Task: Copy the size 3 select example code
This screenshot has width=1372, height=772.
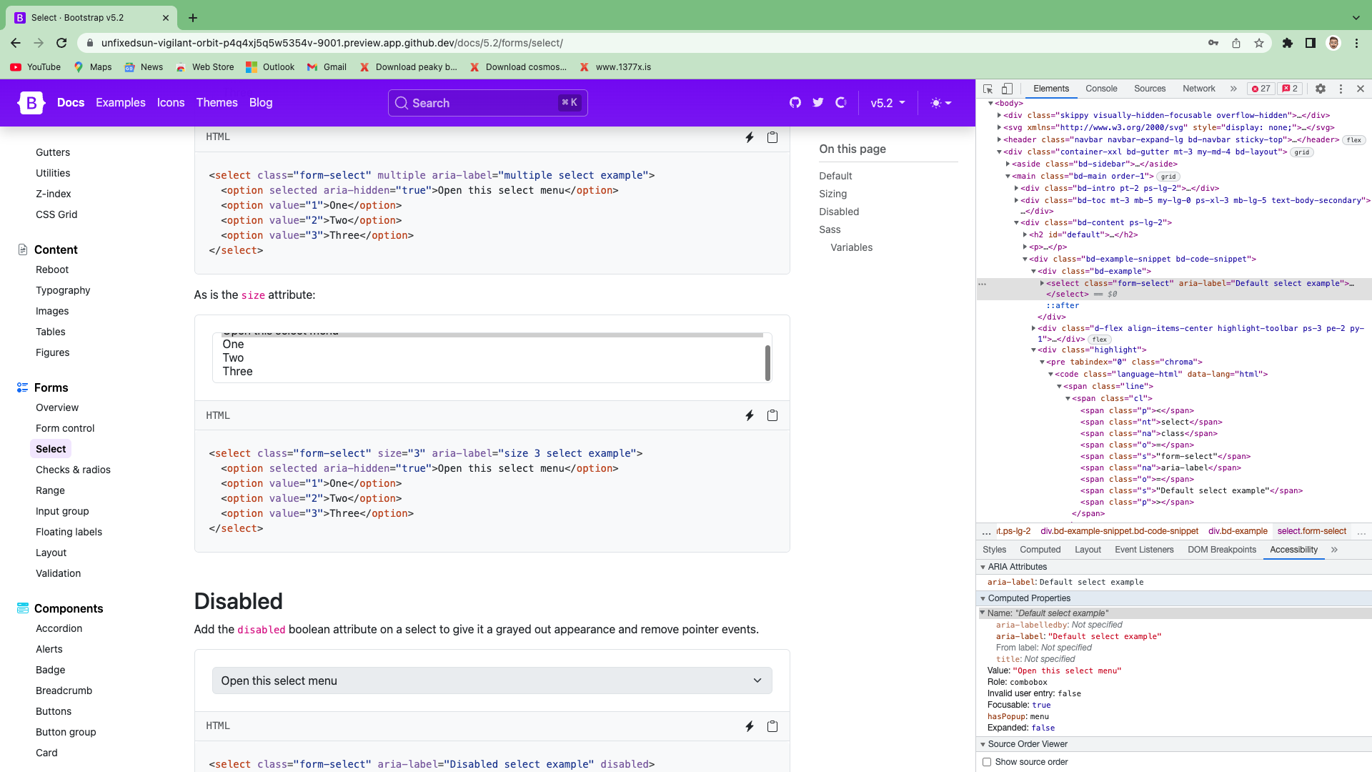Action: click(772, 415)
